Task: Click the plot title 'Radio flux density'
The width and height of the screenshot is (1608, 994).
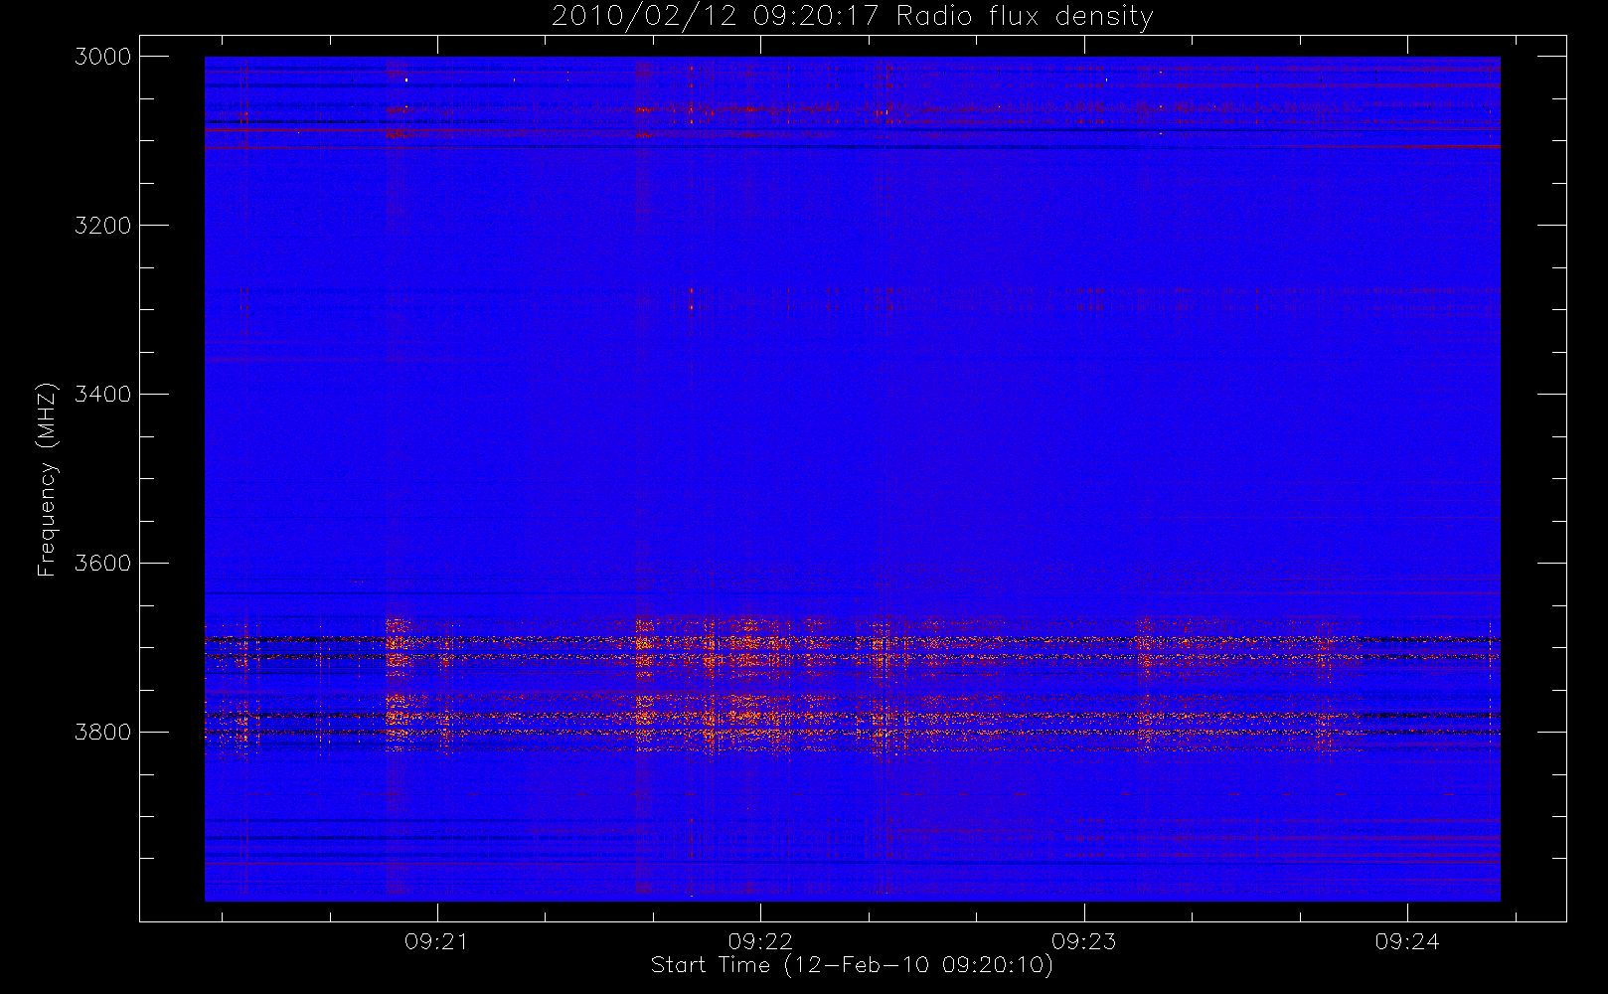Action: tap(852, 17)
